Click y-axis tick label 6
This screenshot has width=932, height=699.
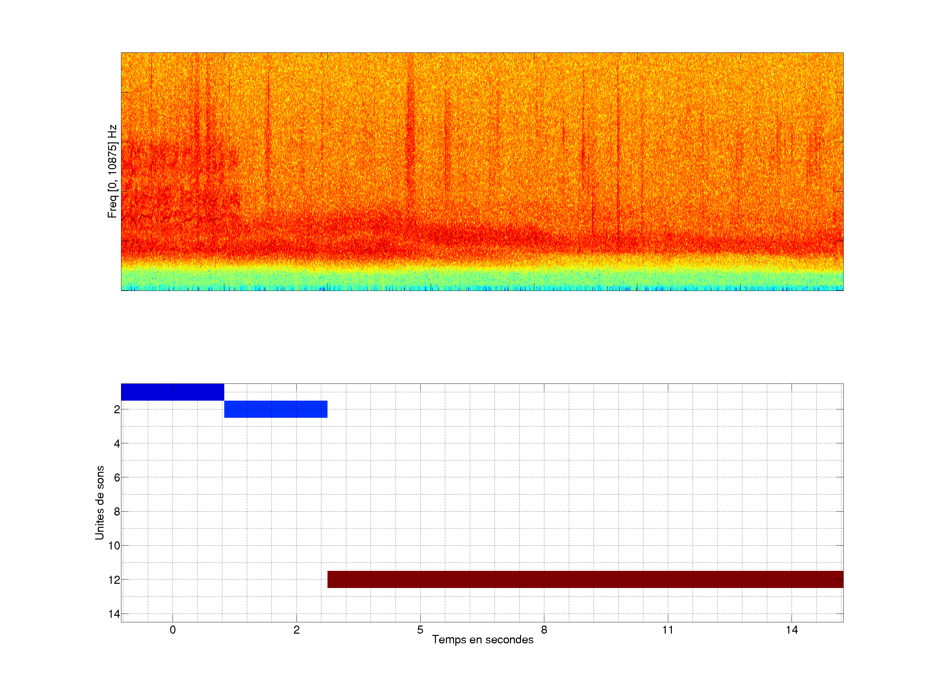[117, 478]
